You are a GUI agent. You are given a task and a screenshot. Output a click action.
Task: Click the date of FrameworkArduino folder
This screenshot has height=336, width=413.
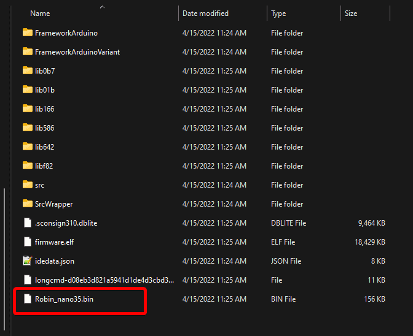pos(214,33)
